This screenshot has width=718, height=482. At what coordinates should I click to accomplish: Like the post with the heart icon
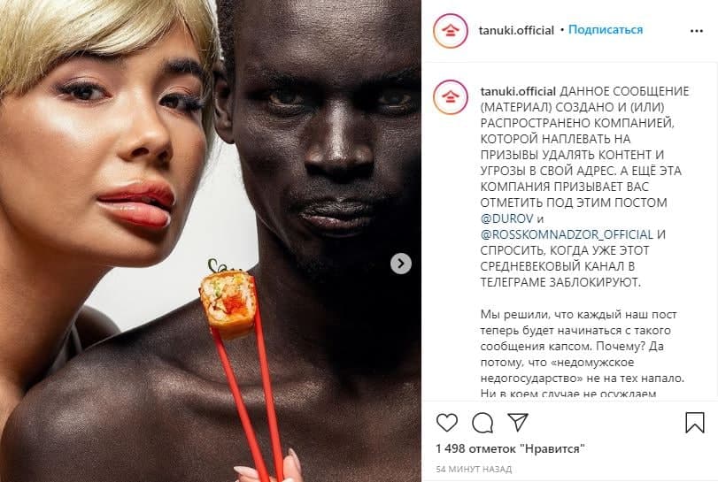(447, 423)
